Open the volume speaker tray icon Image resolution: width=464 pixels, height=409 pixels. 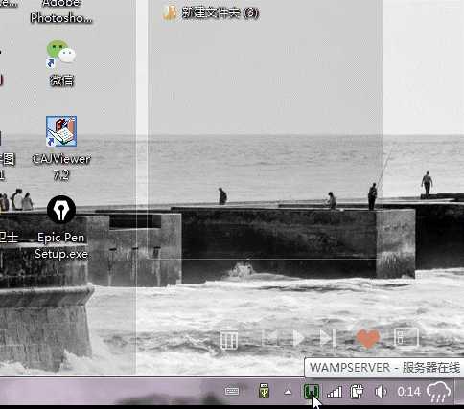click(x=381, y=392)
